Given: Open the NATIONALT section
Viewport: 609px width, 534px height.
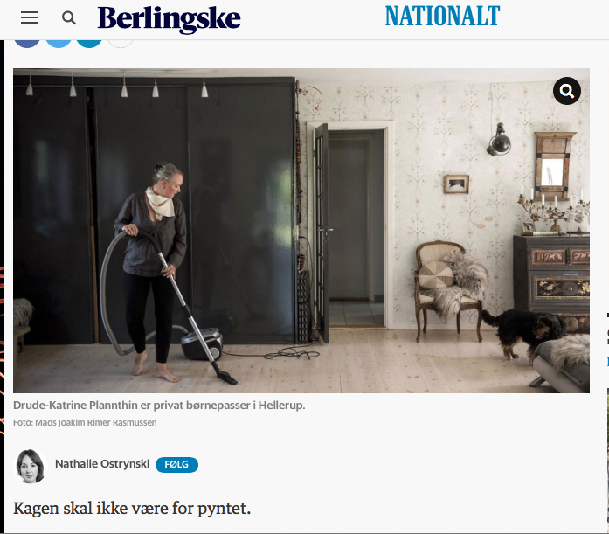Looking at the screenshot, I should [442, 16].
